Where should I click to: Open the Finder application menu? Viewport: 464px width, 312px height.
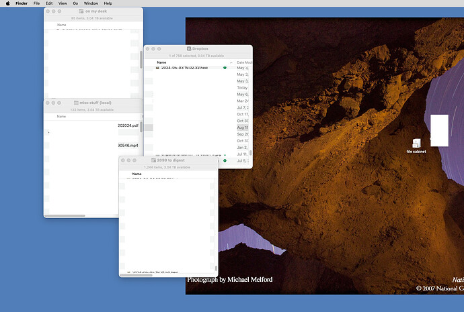click(x=22, y=3)
